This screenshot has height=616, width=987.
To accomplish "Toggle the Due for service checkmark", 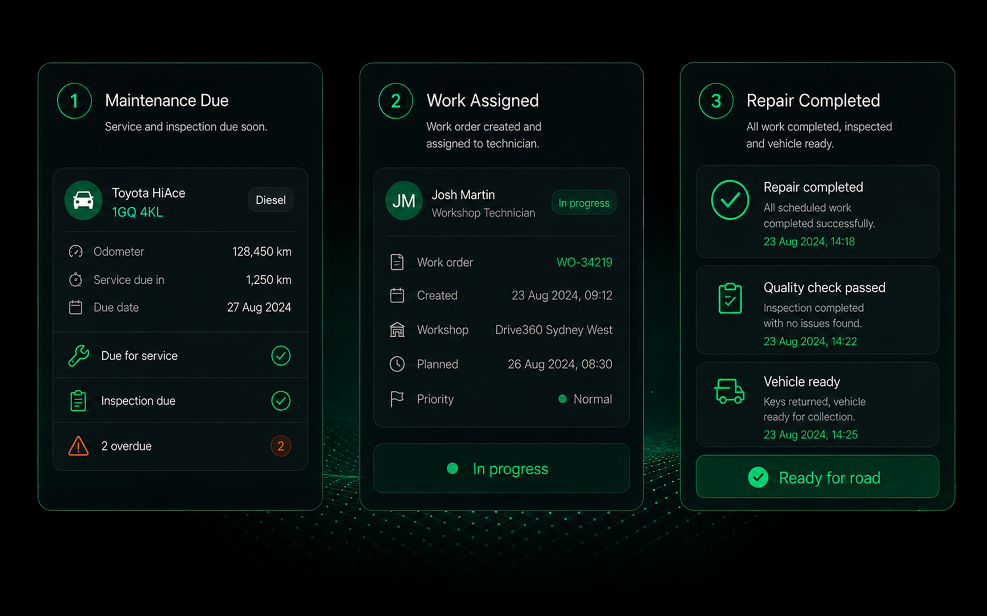I will (x=281, y=356).
